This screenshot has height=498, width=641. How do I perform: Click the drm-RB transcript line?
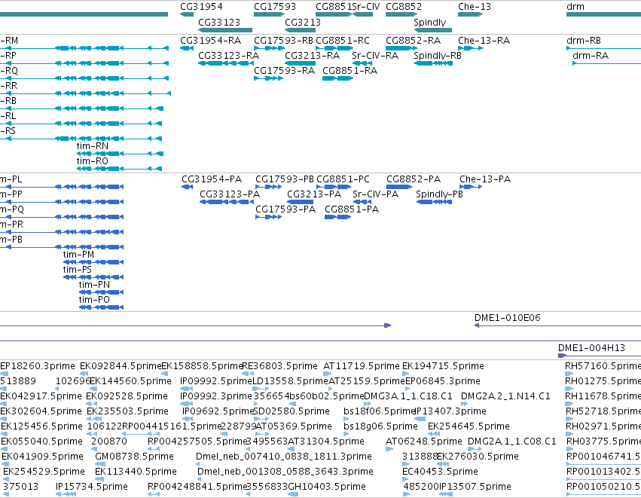(603, 48)
